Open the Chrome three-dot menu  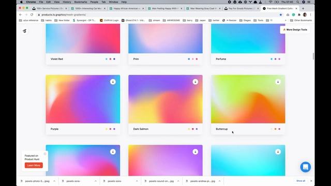click(x=310, y=15)
